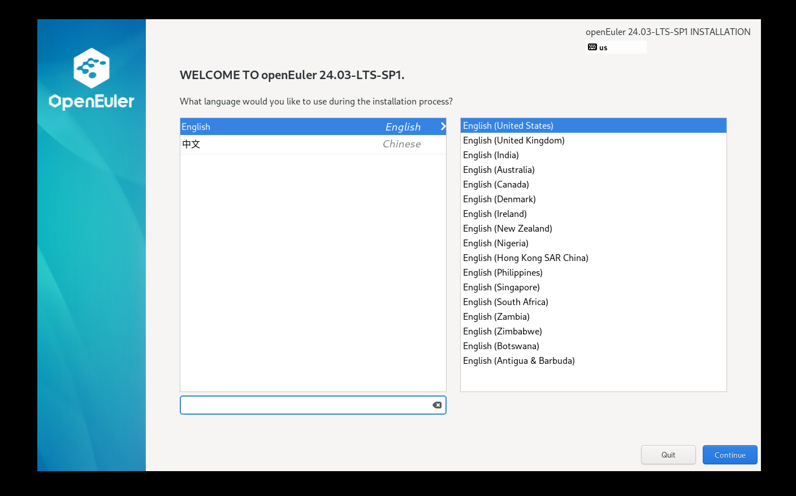This screenshot has width=796, height=496.
Task: Choose English (India) locale
Action: pos(594,155)
